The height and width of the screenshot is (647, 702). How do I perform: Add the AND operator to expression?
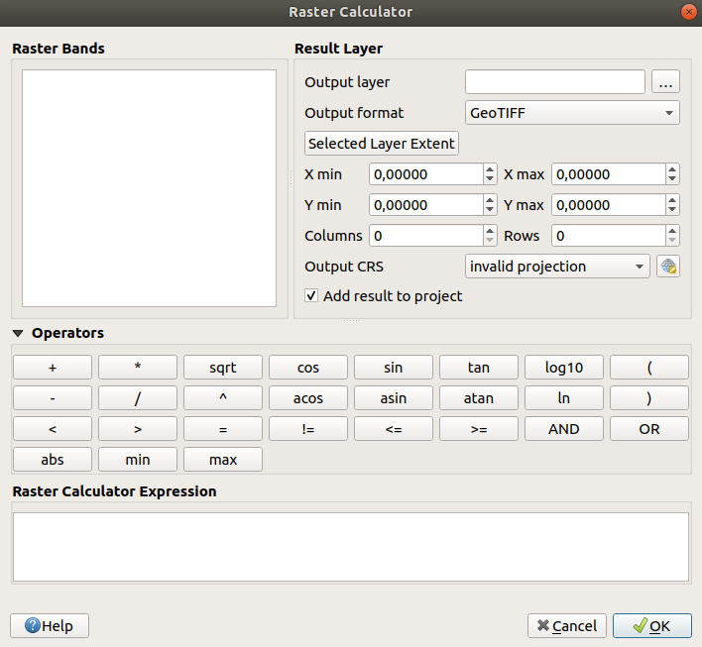point(564,429)
